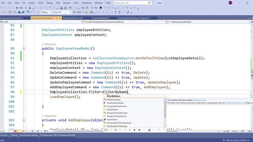Open the Edit menu
This screenshot has height=142, width=253.
point(9,3)
